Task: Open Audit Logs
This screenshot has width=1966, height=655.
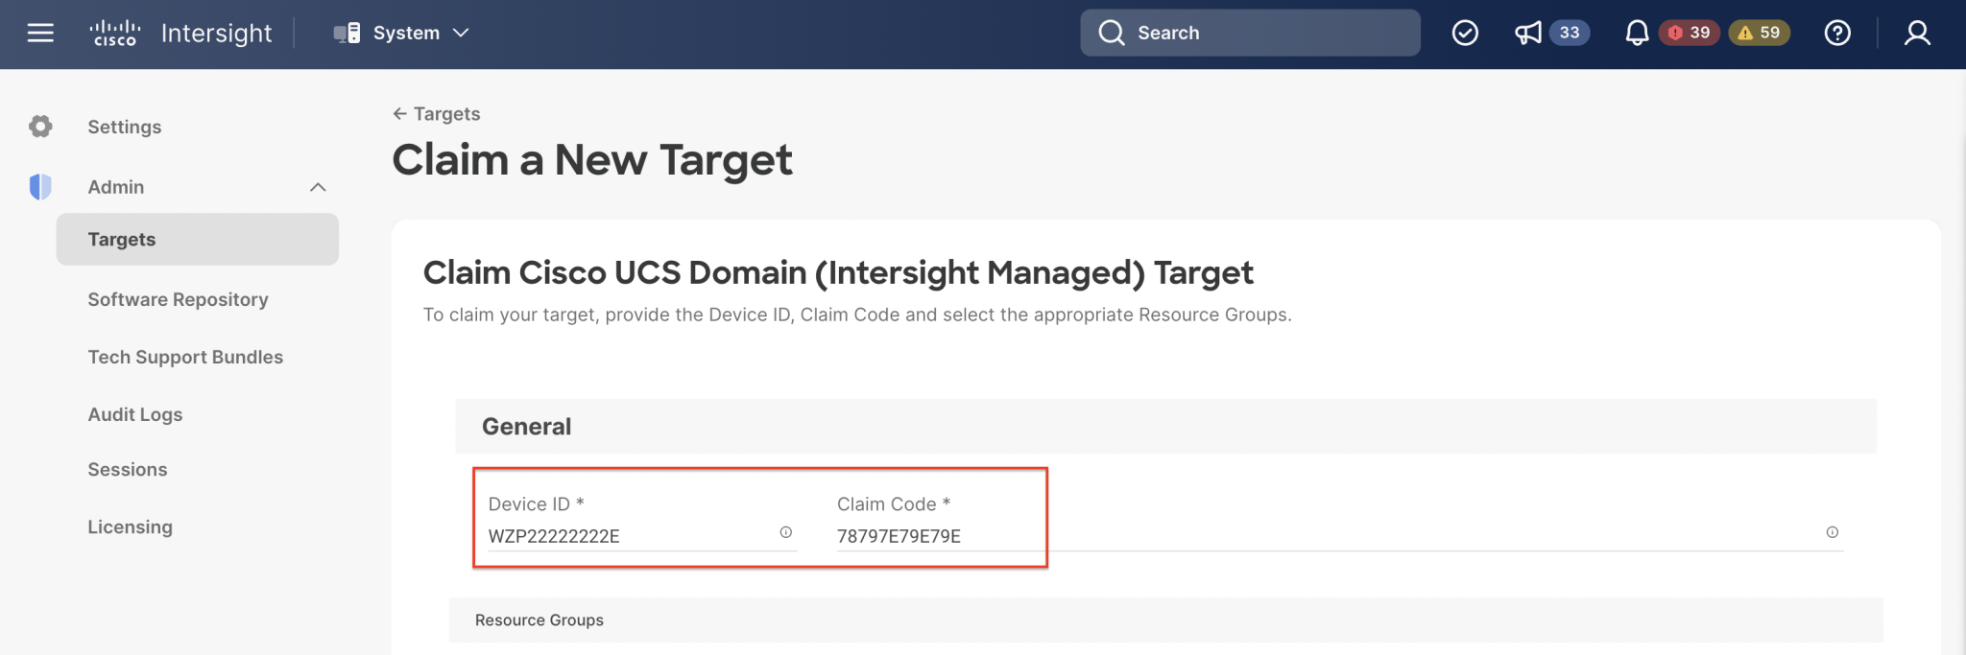Action: pyautogui.click(x=135, y=414)
